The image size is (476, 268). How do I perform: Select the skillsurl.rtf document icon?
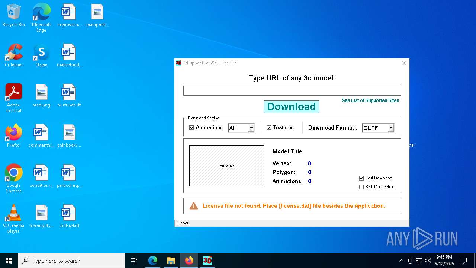point(69,217)
